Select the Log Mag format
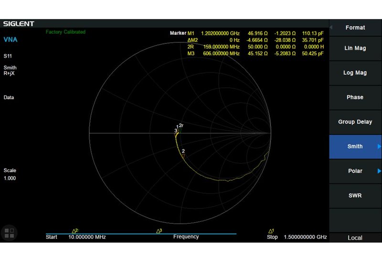The image size is (382, 267). click(x=355, y=72)
